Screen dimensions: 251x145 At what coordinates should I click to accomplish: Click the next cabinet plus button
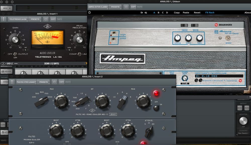(200, 80)
